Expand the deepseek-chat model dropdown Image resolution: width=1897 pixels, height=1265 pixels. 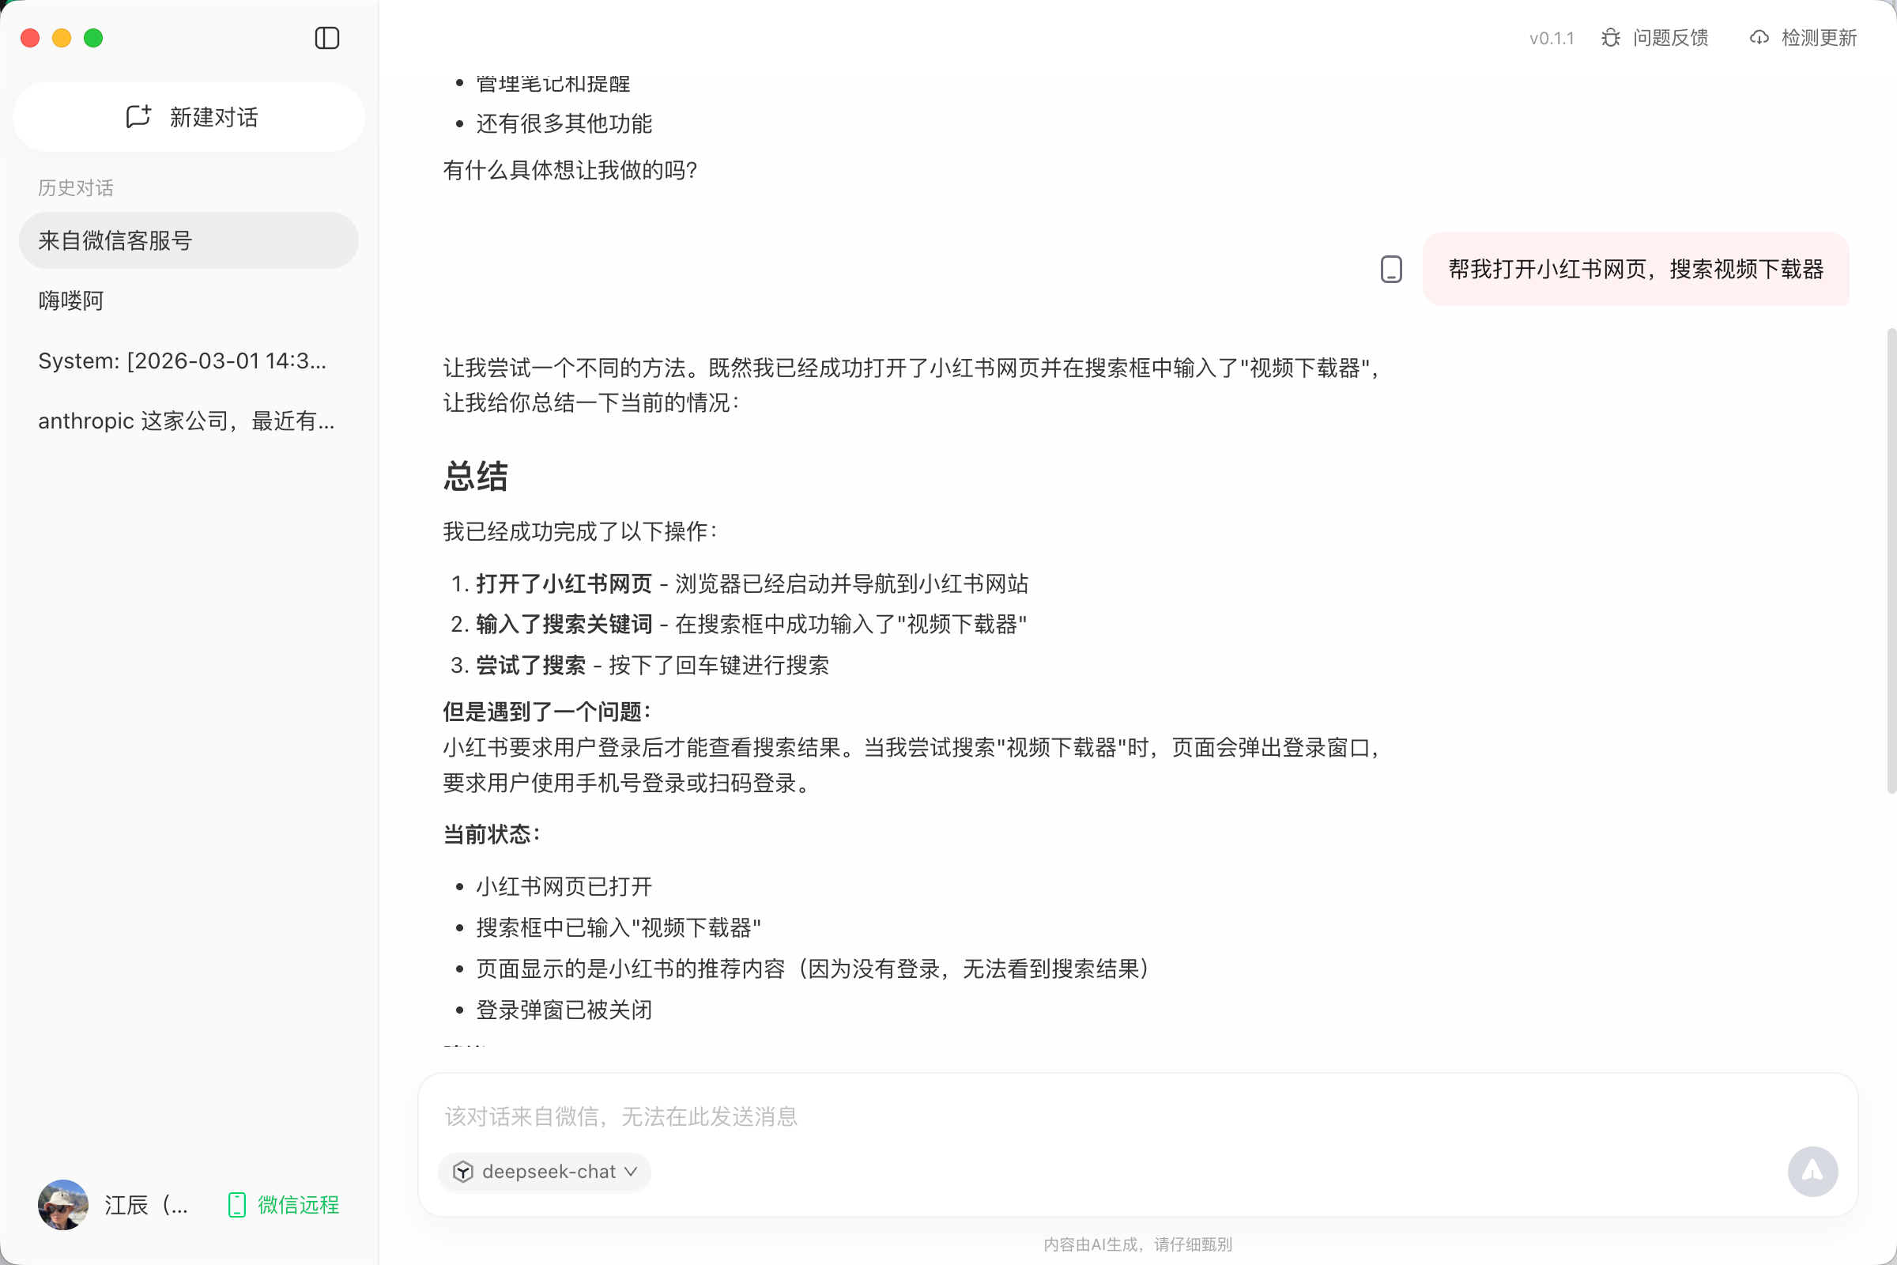click(631, 1172)
